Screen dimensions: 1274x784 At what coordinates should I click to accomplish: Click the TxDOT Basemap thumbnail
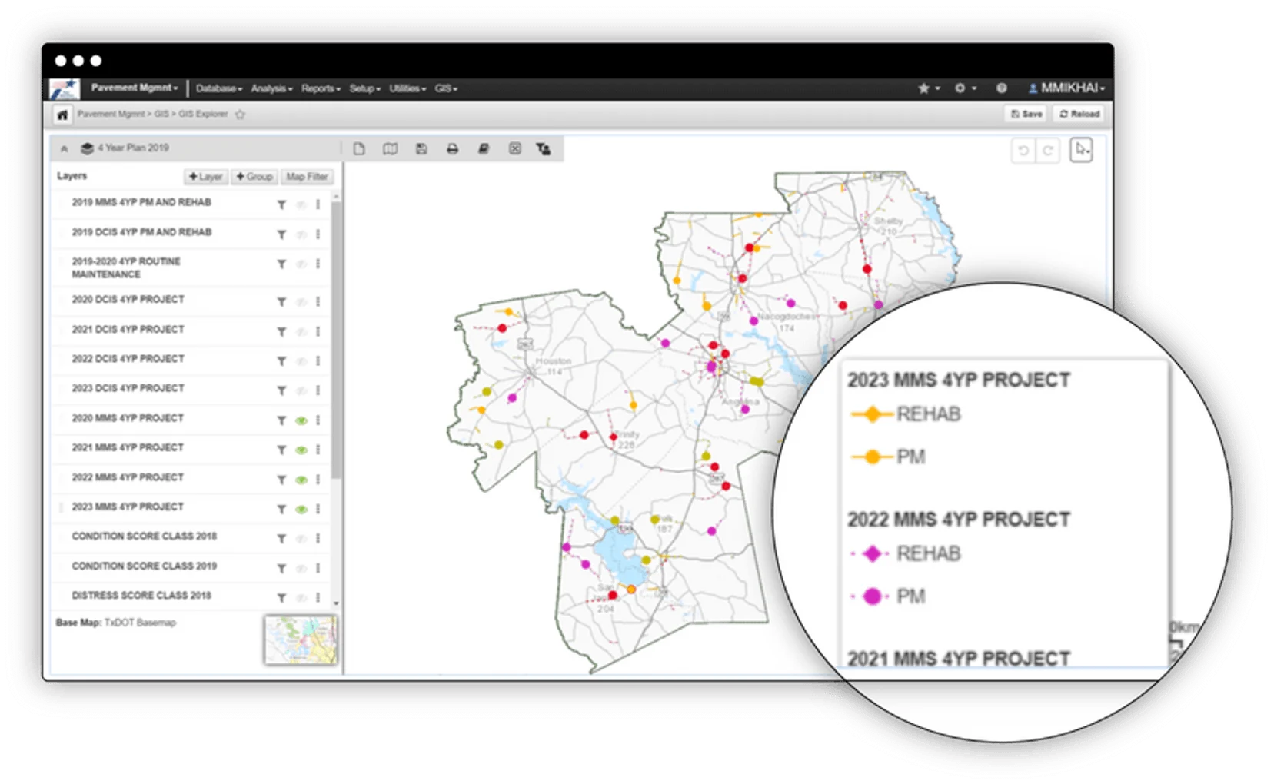pyautogui.click(x=301, y=639)
